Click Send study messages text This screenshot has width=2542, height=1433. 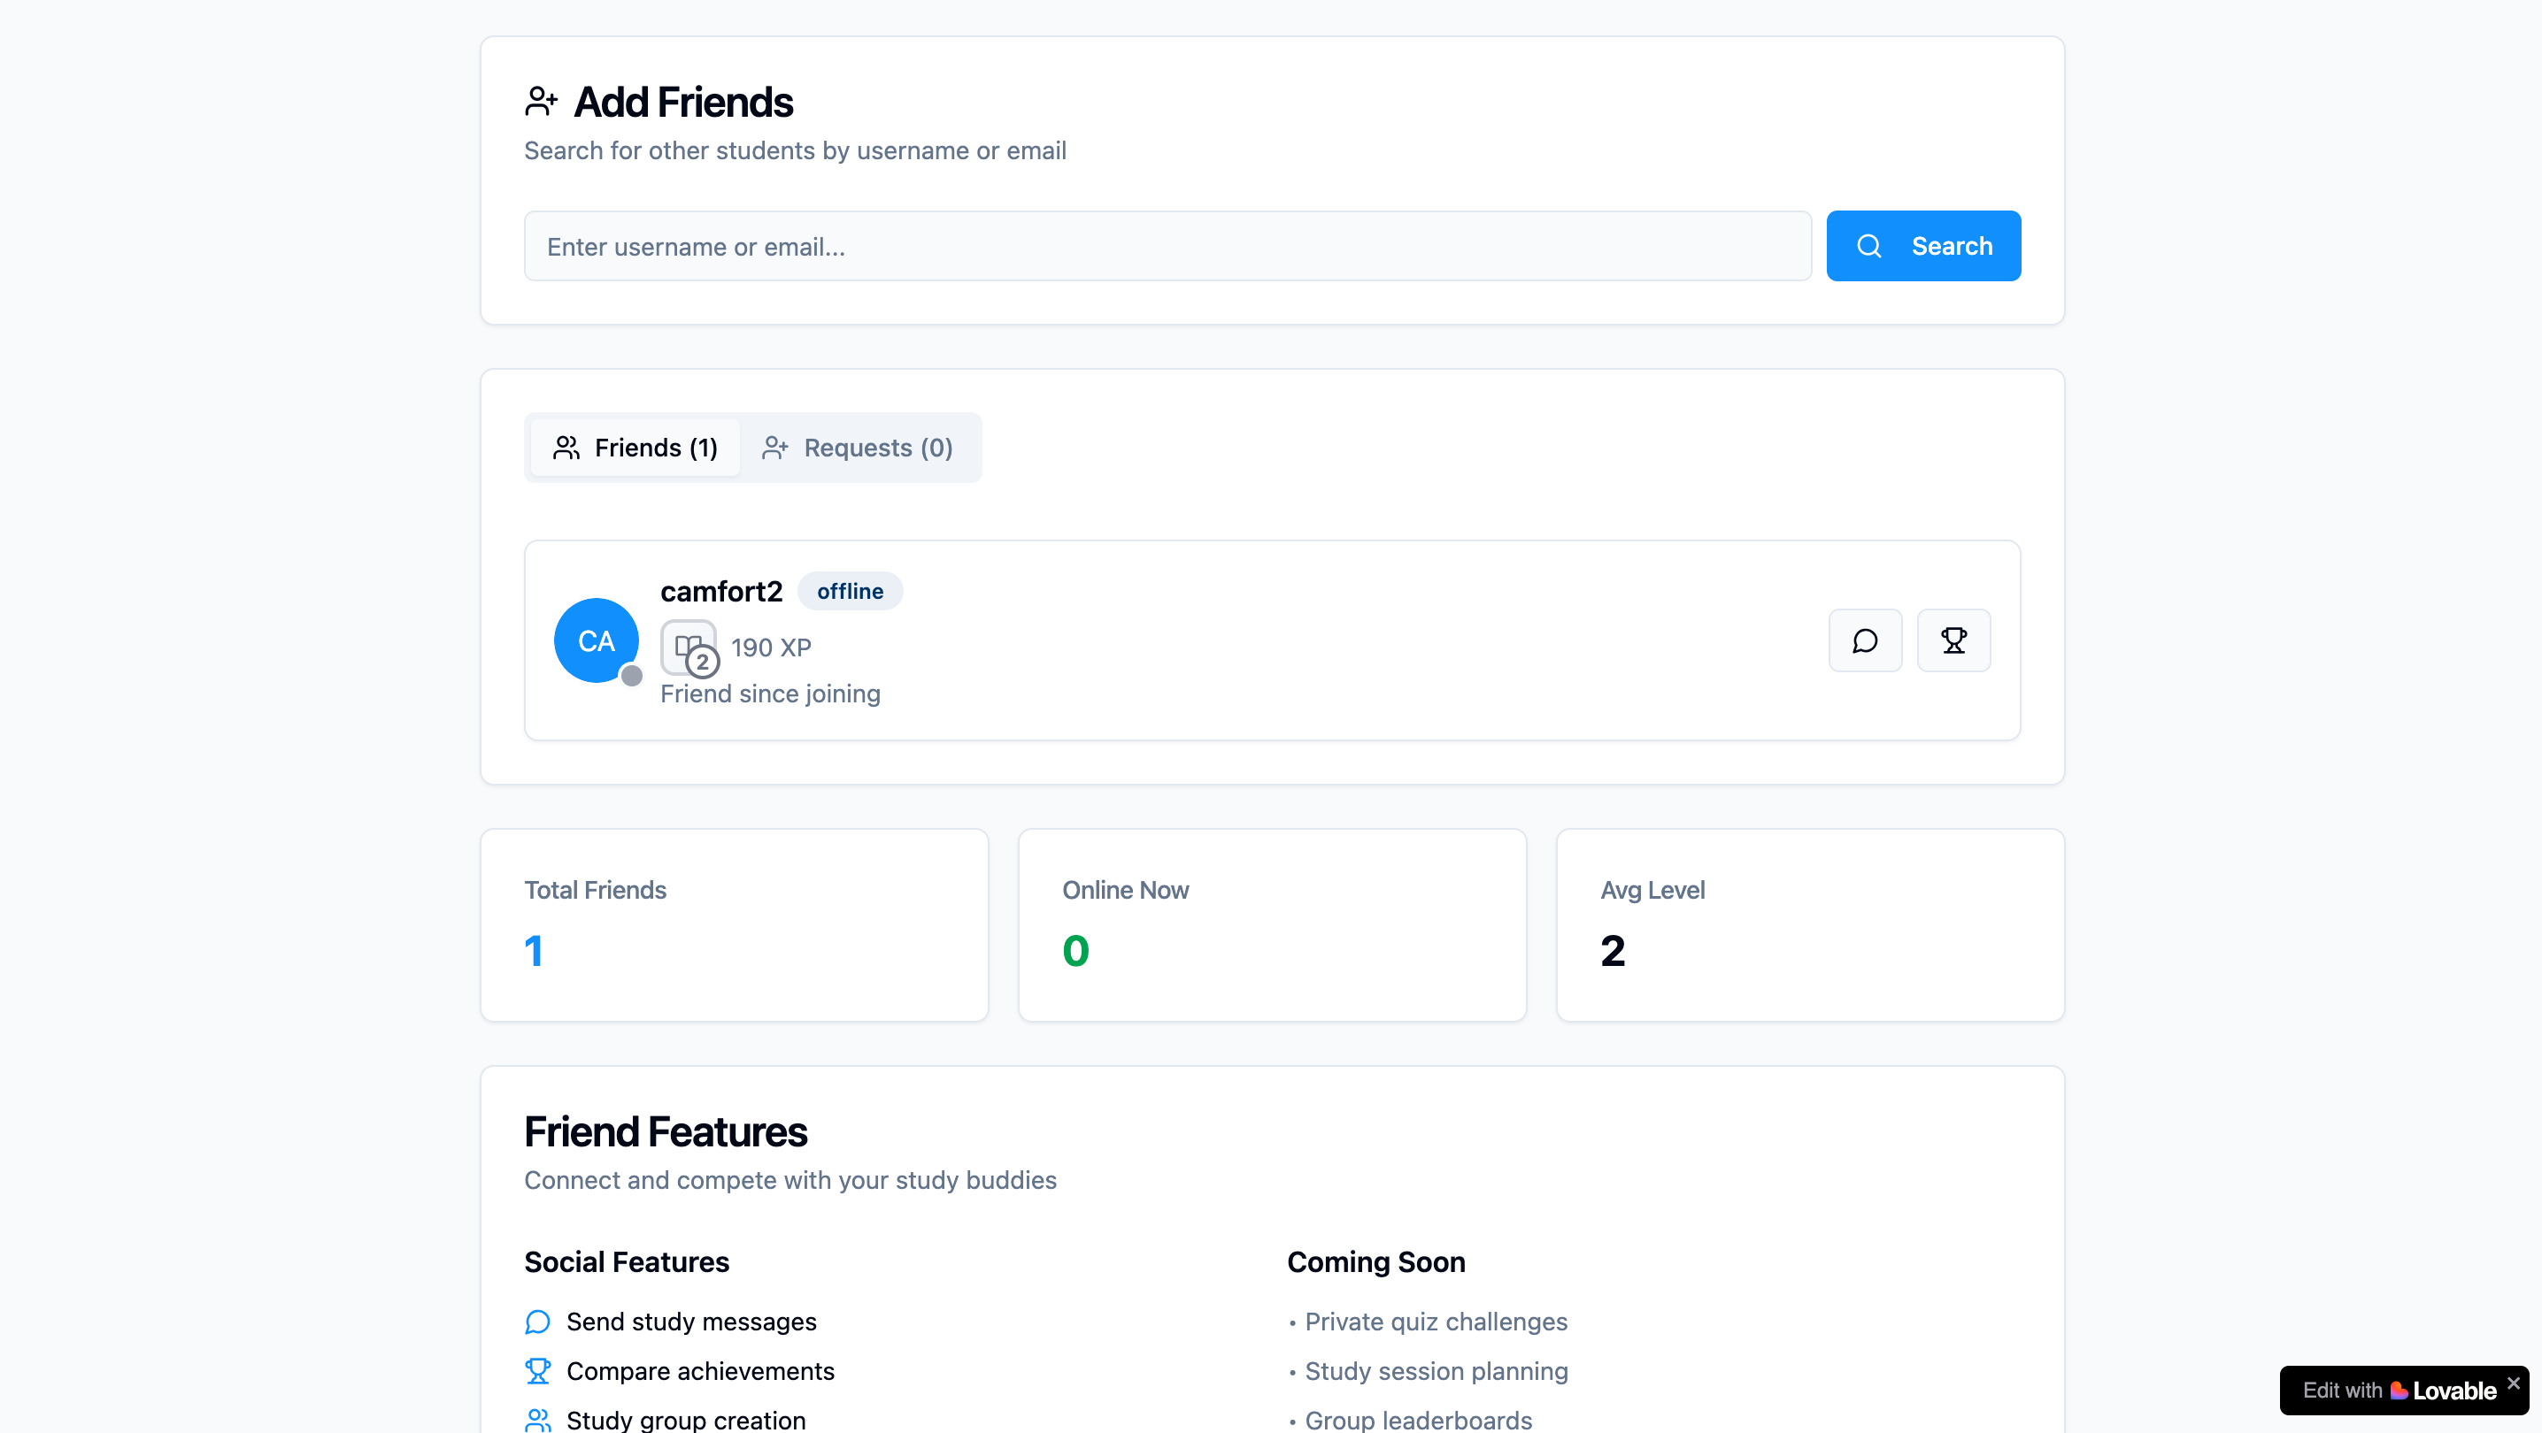click(x=690, y=1322)
